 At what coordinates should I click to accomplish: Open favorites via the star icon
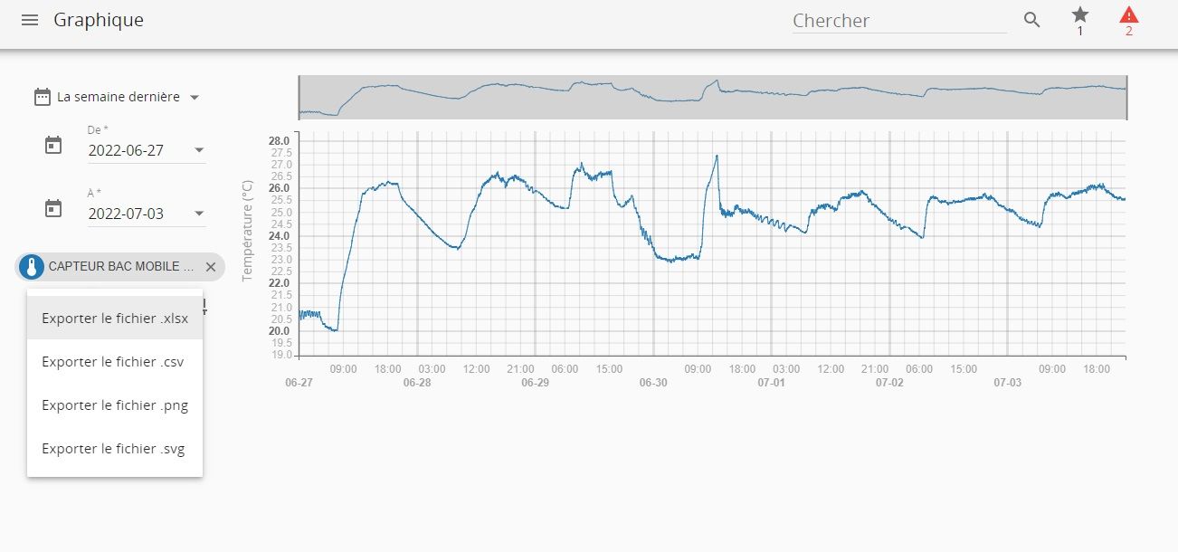[x=1079, y=15]
